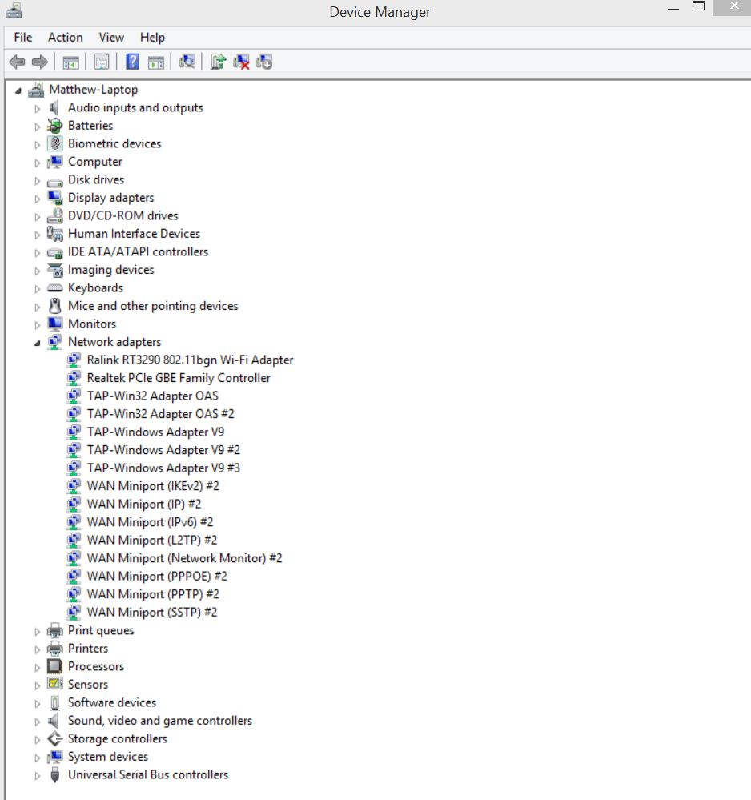Collapse the Network adapters category
This screenshot has width=751, height=800.
tap(36, 341)
